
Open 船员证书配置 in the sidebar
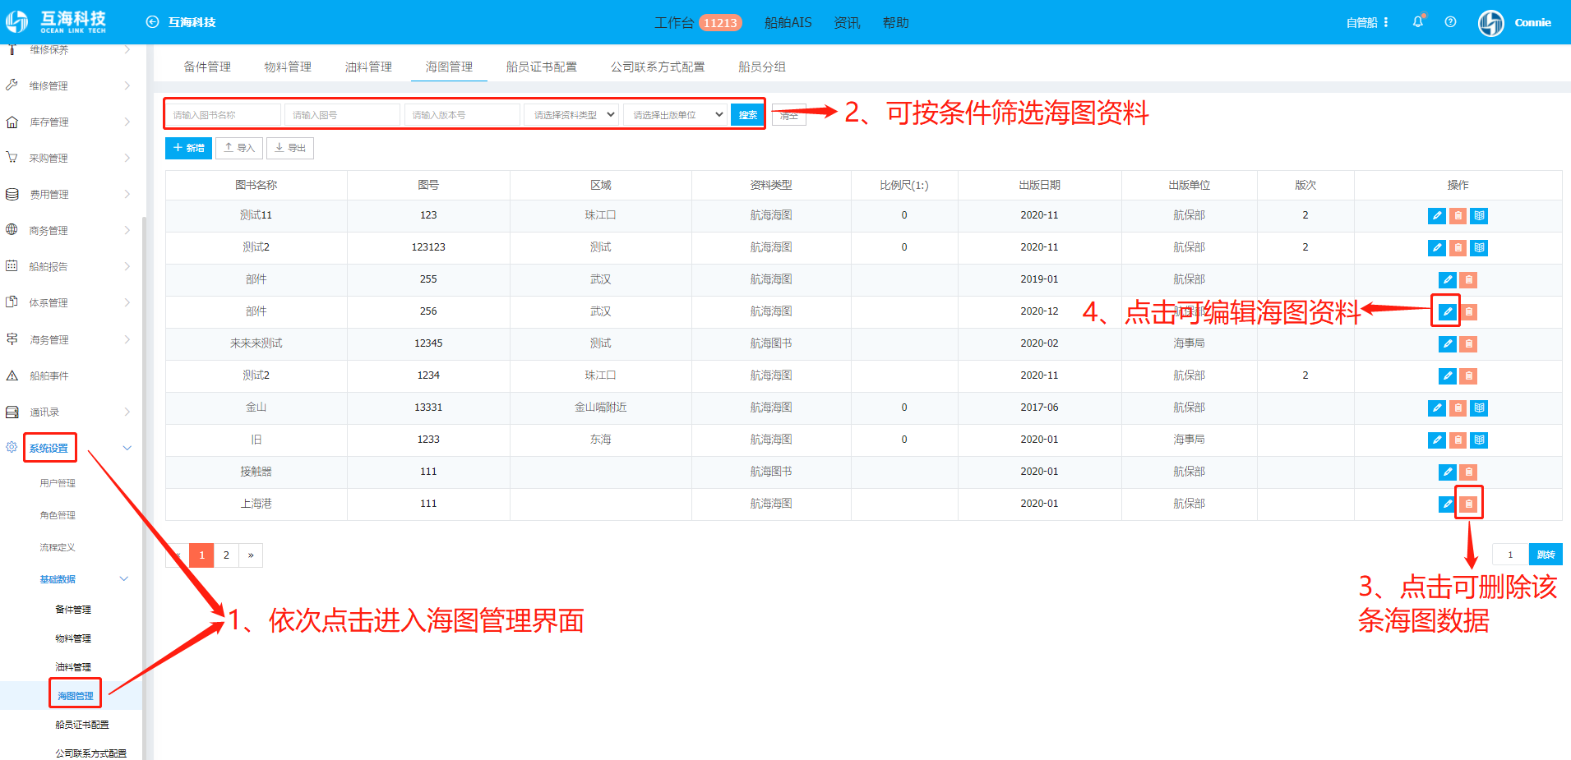click(x=82, y=725)
